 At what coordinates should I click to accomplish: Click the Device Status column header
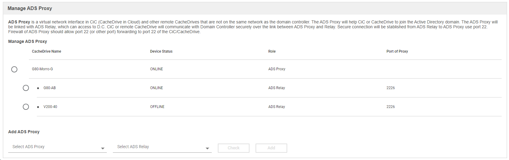coord(161,51)
